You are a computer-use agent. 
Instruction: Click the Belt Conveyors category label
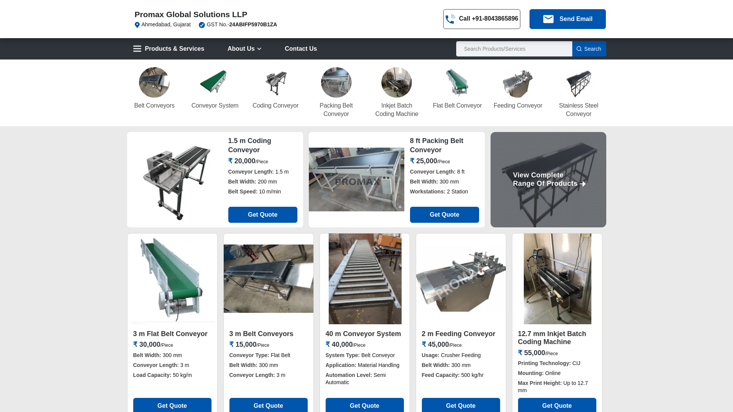coord(154,106)
